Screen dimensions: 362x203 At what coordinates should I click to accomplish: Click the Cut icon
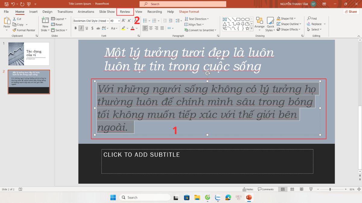click(x=14, y=19)
